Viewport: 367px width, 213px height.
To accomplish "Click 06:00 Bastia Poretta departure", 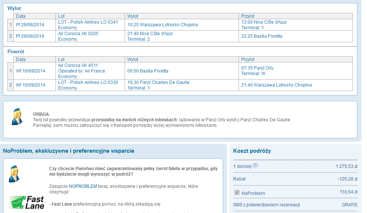I will tap(148, 71).
